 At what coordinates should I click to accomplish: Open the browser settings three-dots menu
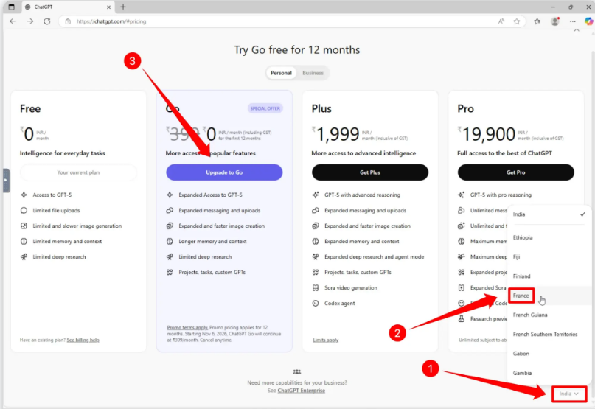click(572, 21)
